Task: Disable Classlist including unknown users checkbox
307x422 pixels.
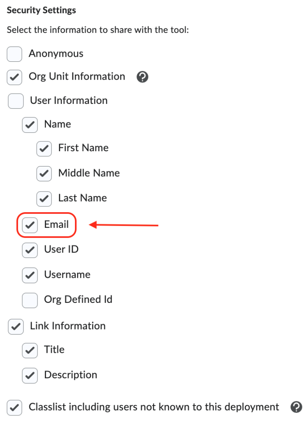Action: (14, 408)
